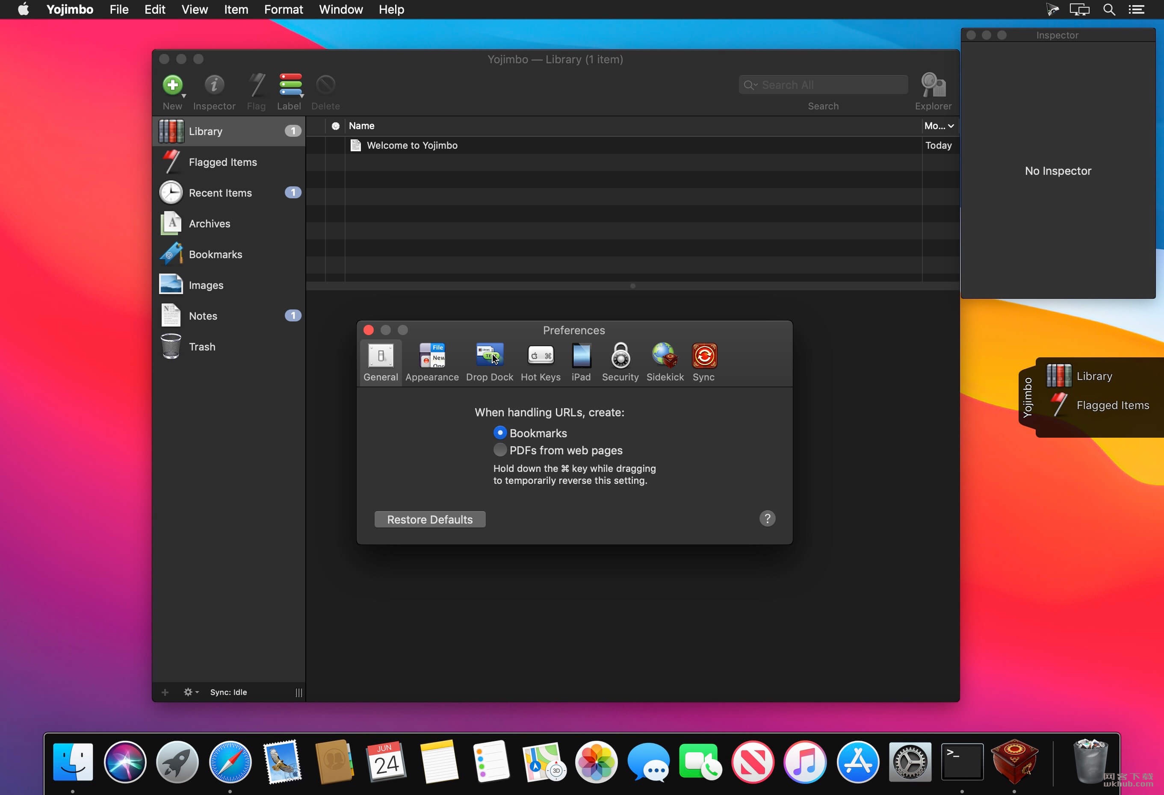This screenshot has width=1164, height=795.
Task: Open the Bookmarks collection
Action: (x=229, y=254)
